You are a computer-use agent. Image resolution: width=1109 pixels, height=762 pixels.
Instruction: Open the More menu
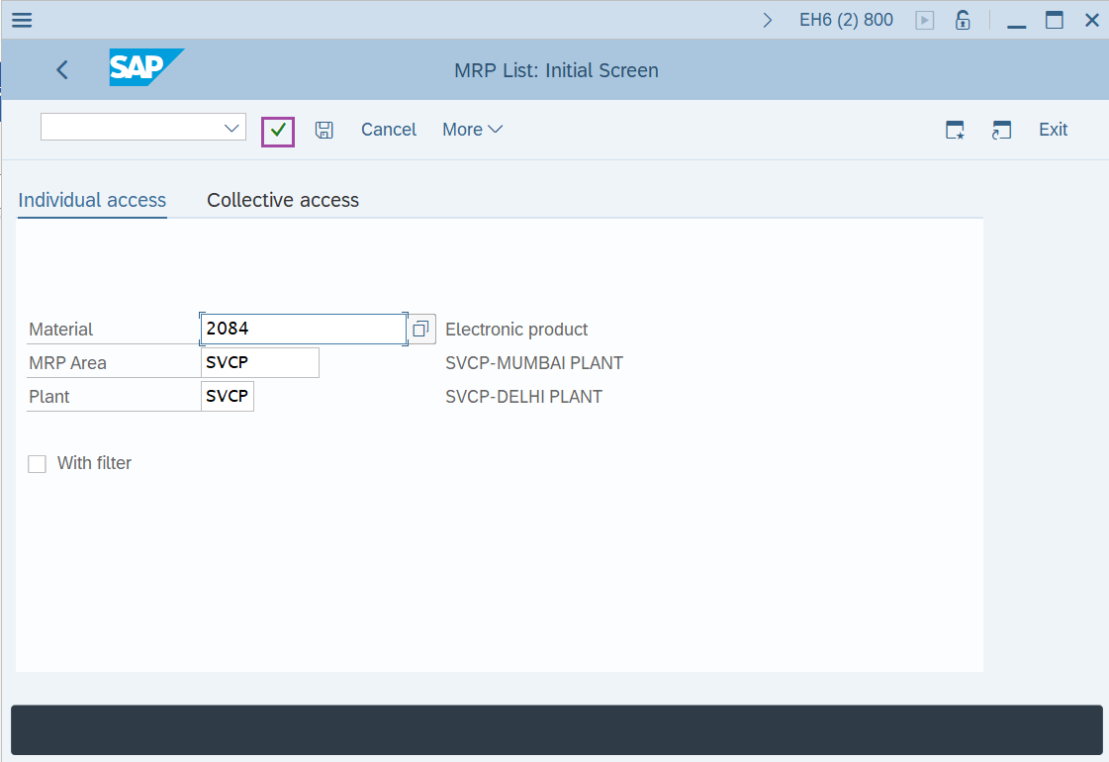pyautogui.click(x=472, y=130)
